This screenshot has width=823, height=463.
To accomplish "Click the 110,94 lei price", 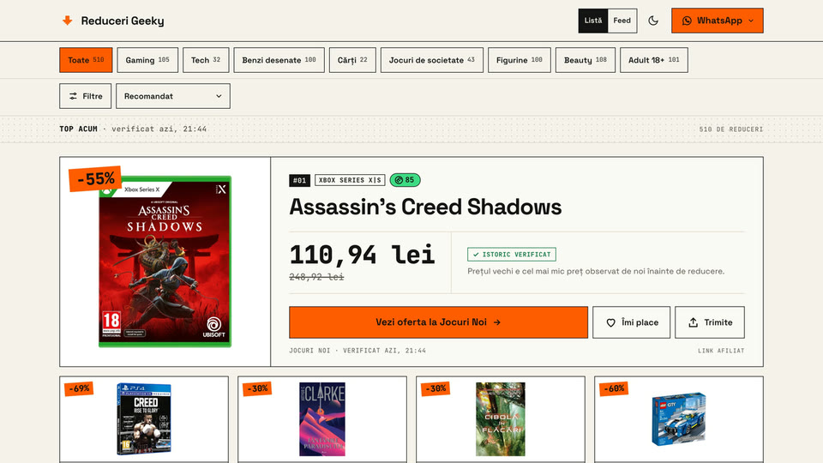I will (362, 255).
